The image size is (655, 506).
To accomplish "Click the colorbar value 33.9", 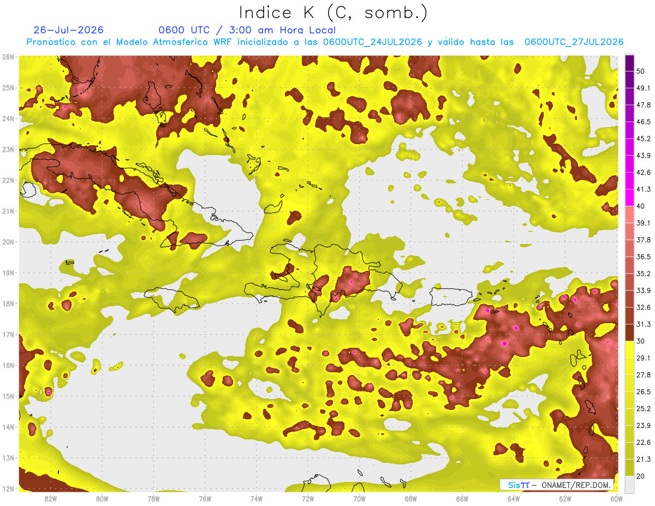I will click(x=644, y=290).
